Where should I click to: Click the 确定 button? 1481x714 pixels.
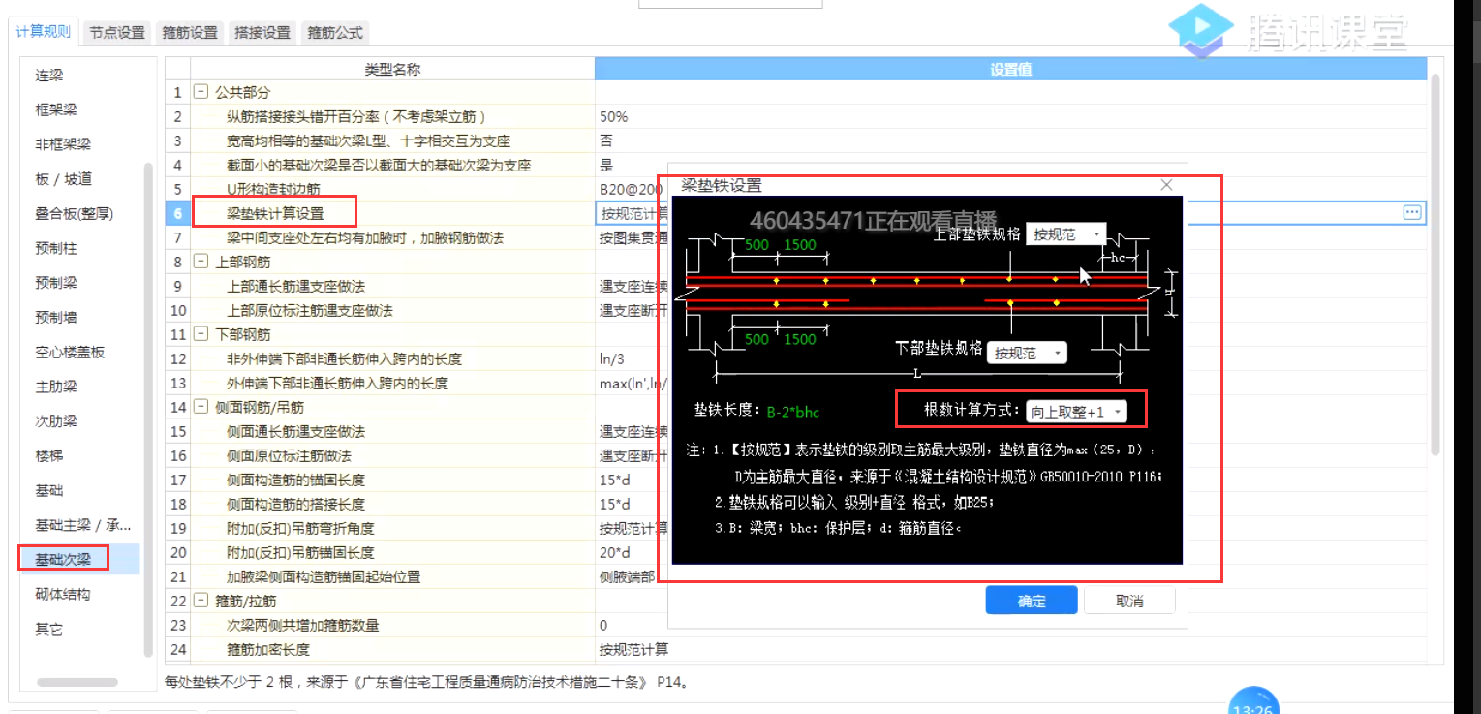coord(1031,600)
